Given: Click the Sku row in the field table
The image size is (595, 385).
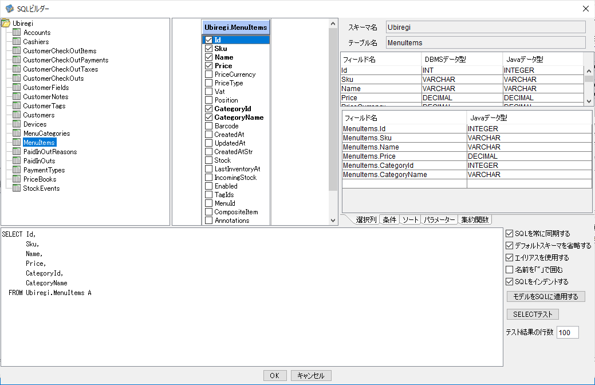Looking at the screenshot, I should [462, 80].
